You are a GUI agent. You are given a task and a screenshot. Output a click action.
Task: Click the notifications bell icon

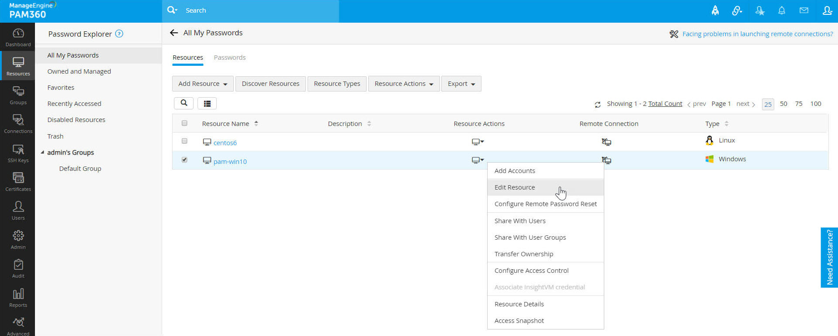coord(782,10)
